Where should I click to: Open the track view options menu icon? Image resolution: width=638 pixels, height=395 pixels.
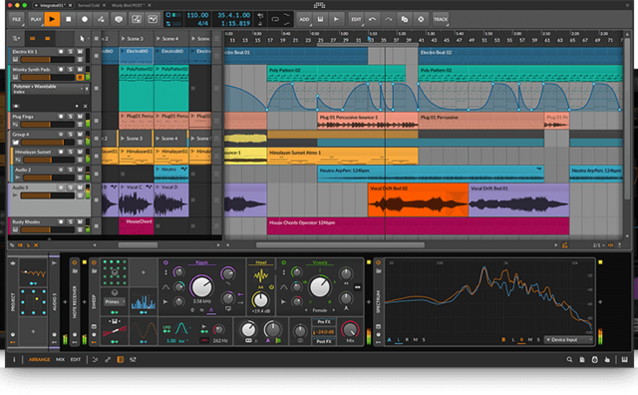tap(16, 39)
